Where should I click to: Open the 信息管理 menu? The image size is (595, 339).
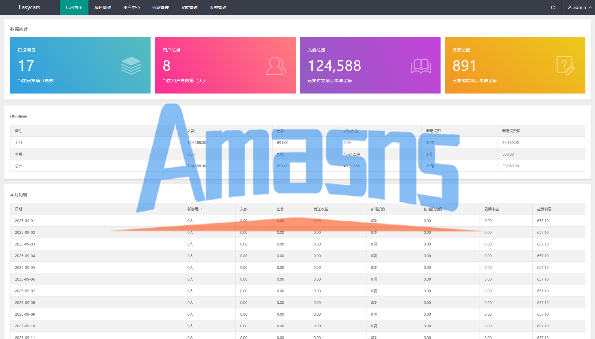pyautogui.click(x=160, y=7)
